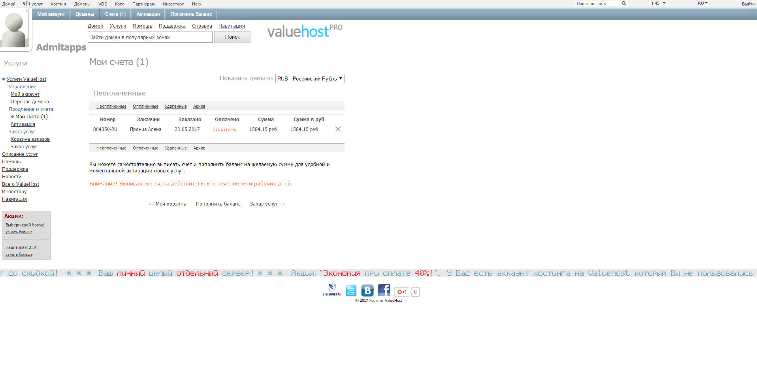757x374 pixels.
Task: Switch to the Оплаченные tab
Action: click(x=145, y=106)
